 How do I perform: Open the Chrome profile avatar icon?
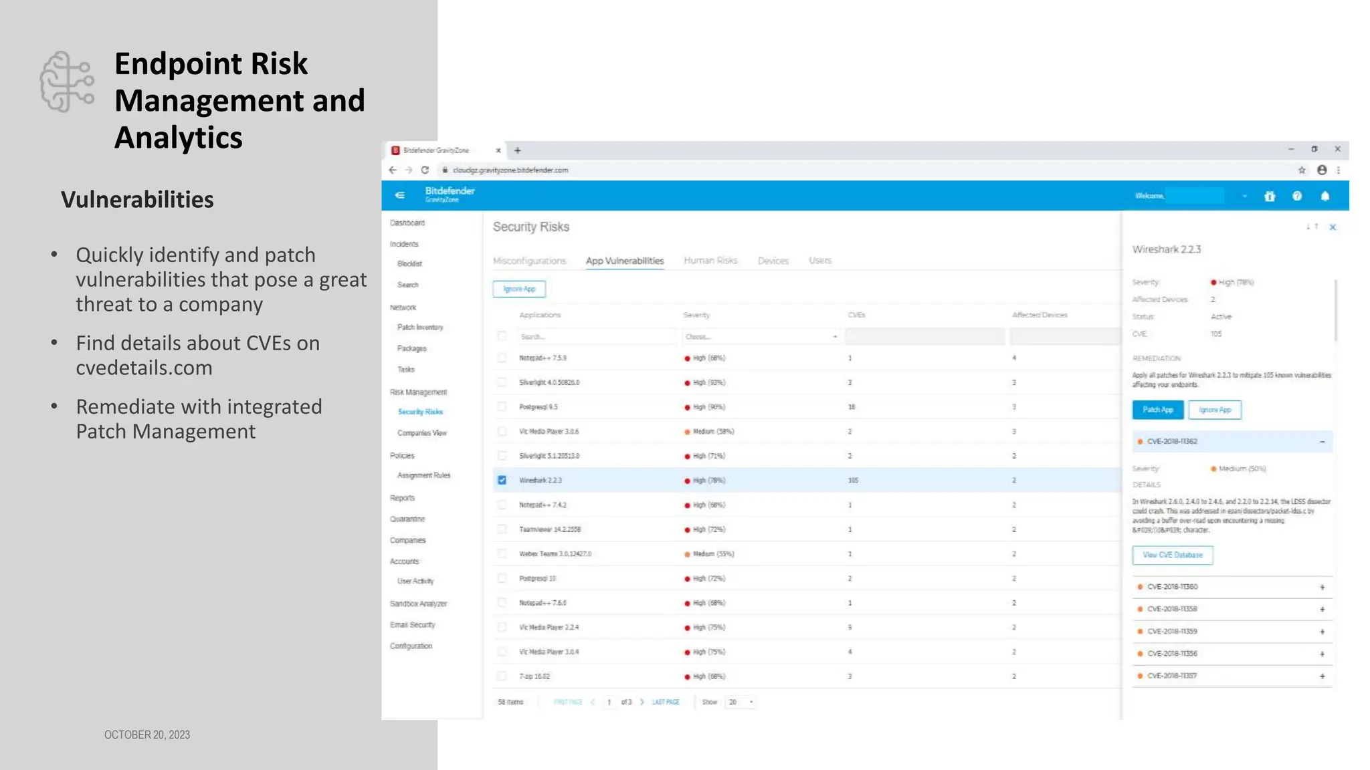1322,170
